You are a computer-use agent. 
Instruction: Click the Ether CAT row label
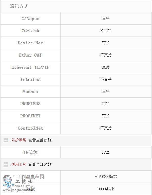[30, 55]
